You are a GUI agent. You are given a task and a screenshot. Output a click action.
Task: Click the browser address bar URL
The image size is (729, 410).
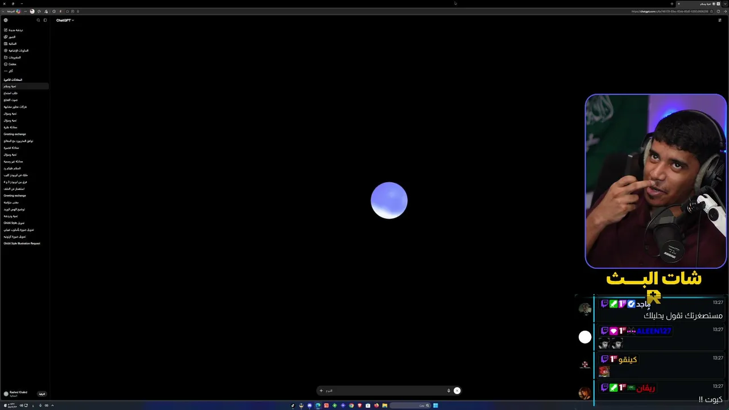[670, 11]
